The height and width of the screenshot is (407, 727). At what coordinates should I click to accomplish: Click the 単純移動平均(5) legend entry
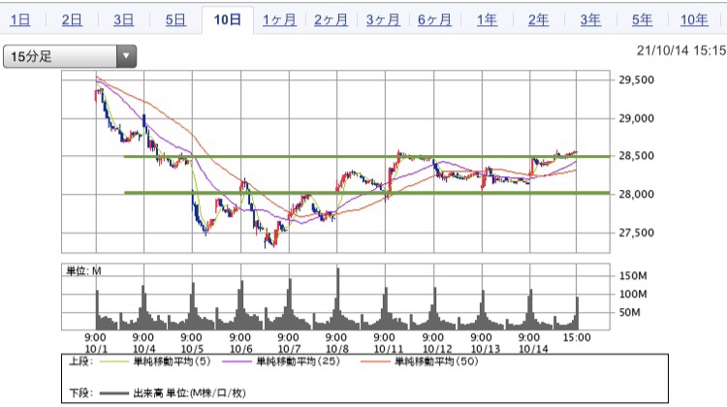pos(172,361)
